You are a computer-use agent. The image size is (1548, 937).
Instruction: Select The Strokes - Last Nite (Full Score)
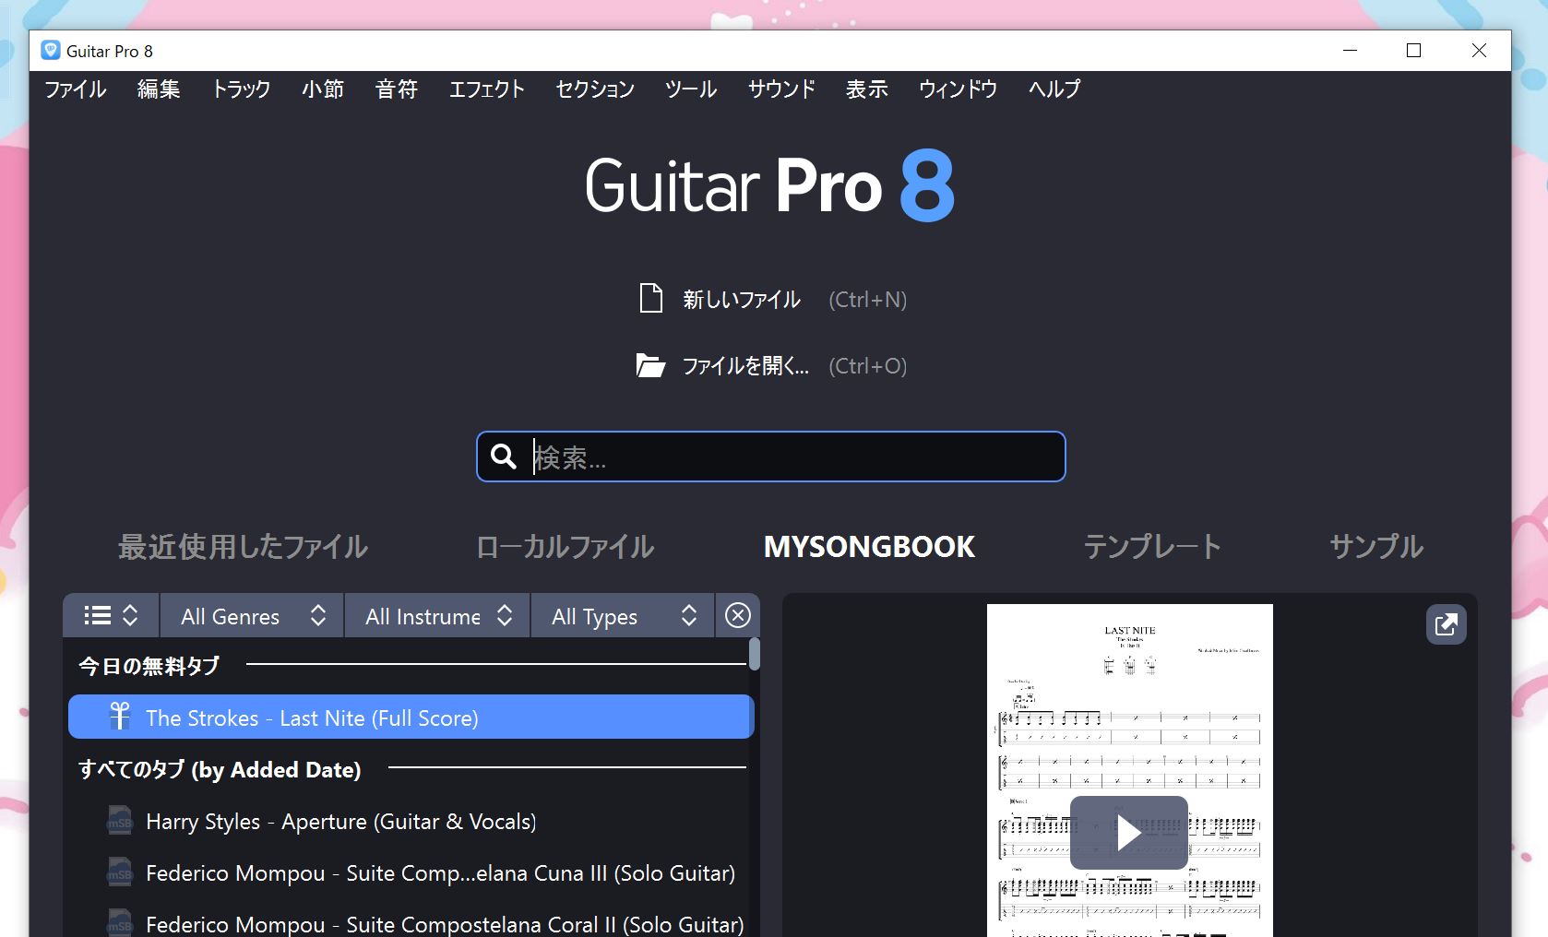tap(411, 718)
